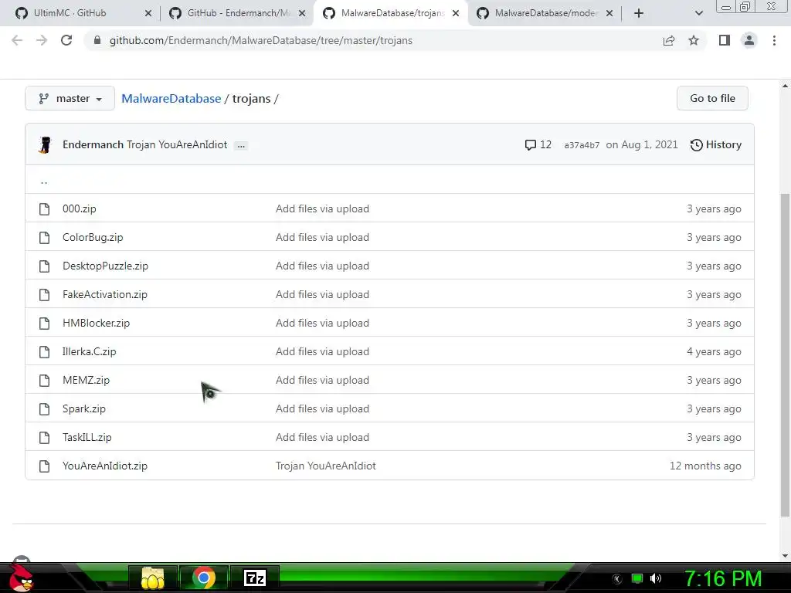
Task: Close the GitHub - Endermanch tab
Action: (302, 13)
